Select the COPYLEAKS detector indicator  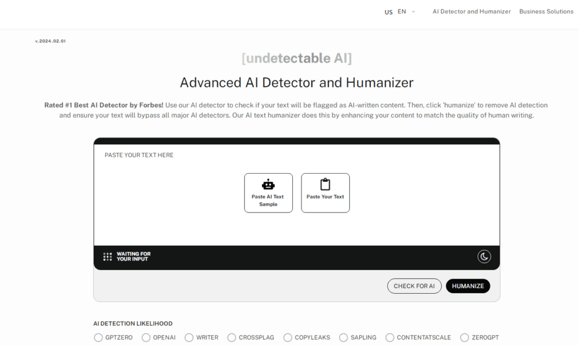click(x=288, y=338)
